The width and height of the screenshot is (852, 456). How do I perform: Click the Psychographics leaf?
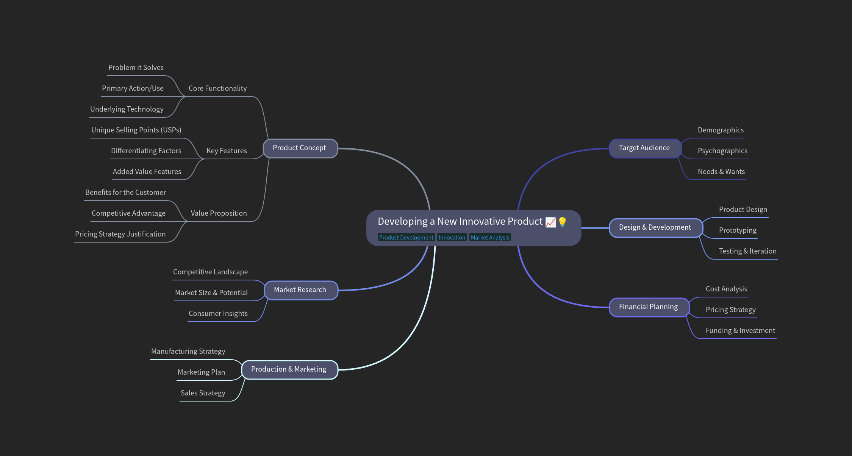[722, 151]
